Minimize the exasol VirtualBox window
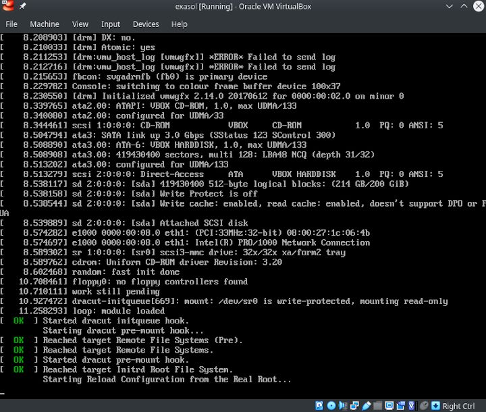The image size is (486, 412). (449, 6)
